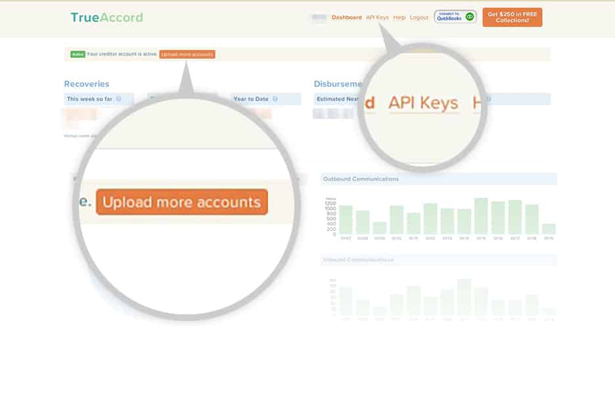Click the Help link

point(399,18)
